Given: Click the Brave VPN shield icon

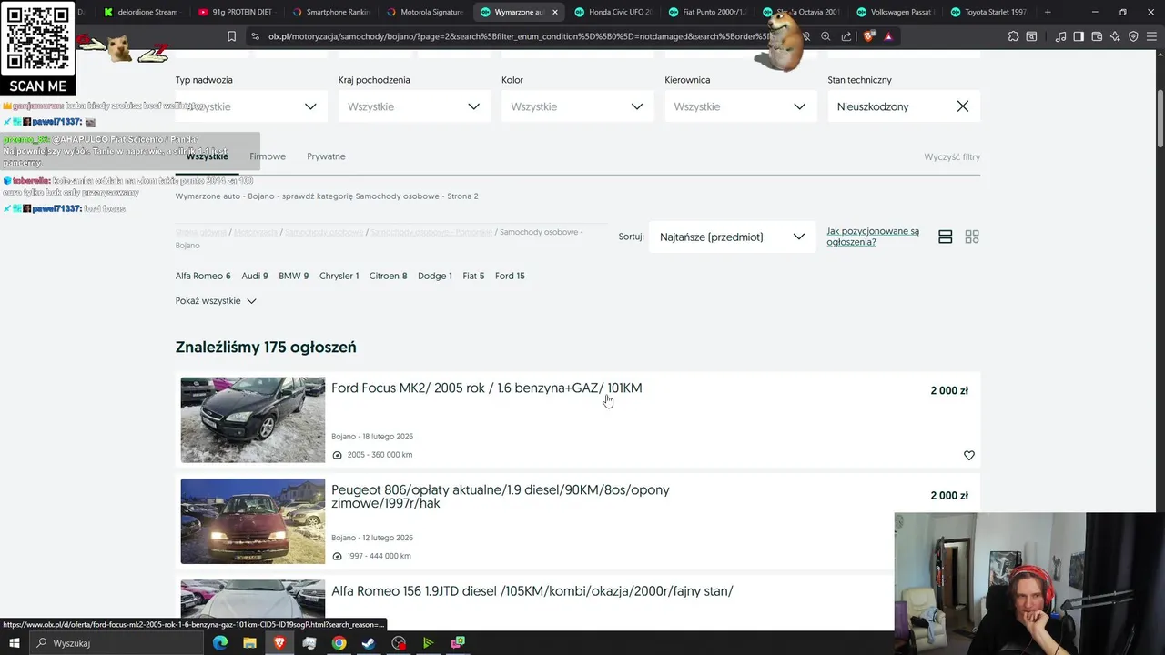Looking at the screenshot, I should (1133, 36).
